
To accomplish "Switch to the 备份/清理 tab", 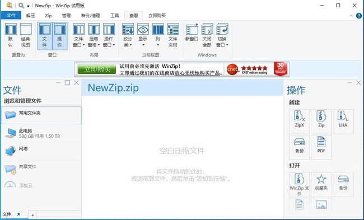I will (x=91, y=16).
